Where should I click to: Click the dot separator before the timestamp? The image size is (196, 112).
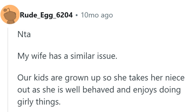tap(76, 15)
